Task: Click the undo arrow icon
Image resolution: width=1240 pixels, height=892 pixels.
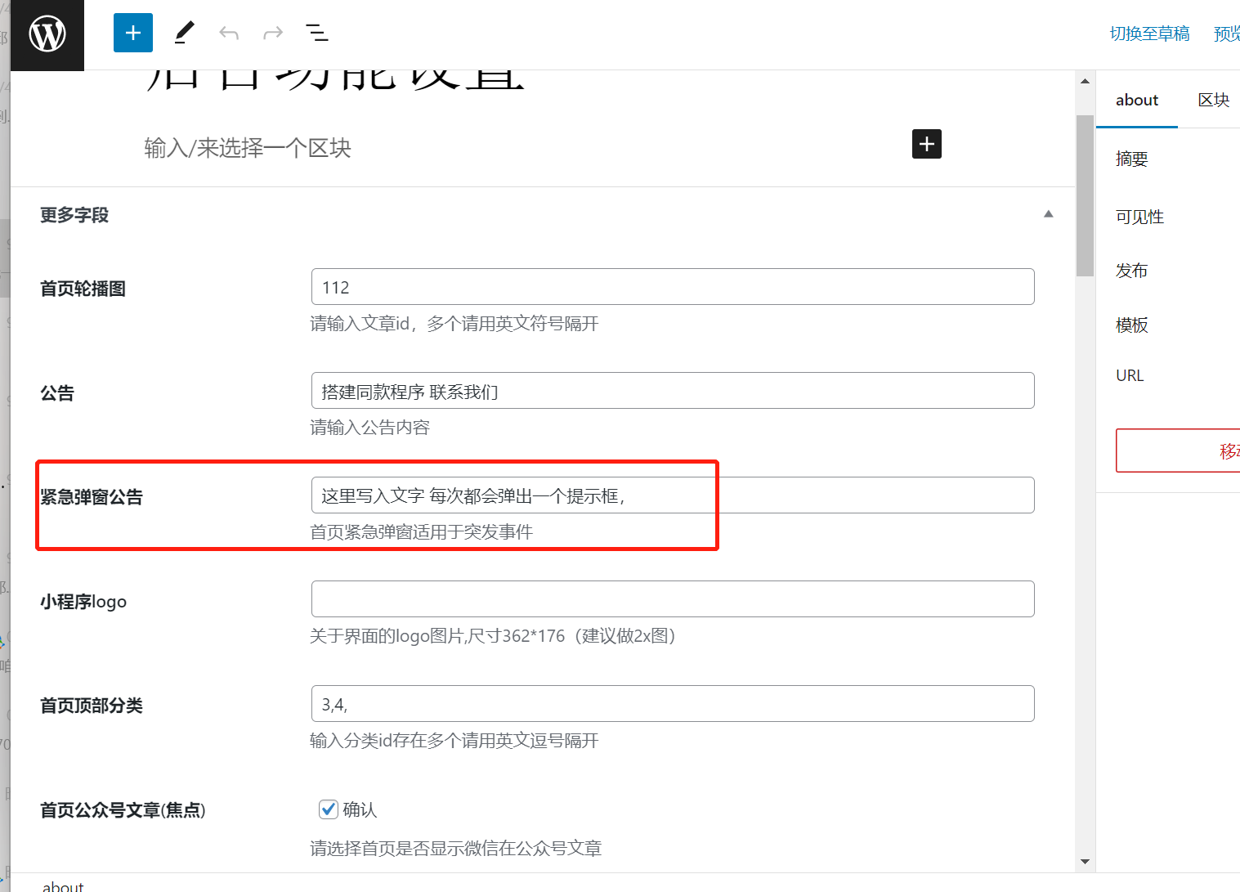Action: 229,33
